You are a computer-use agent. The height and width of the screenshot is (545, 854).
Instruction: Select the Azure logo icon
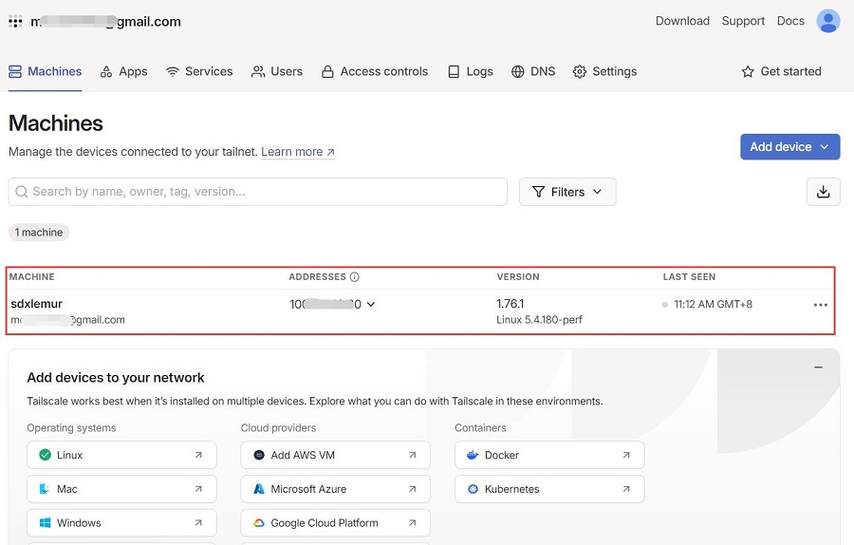[259, 489]
